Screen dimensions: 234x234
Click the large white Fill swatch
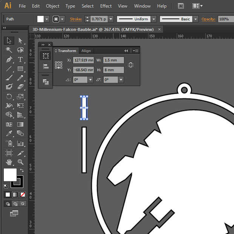click(x=10, y=175)
